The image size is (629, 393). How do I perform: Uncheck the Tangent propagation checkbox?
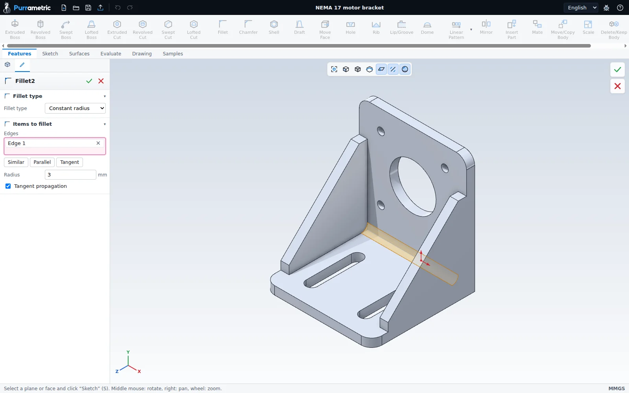point(8,186)
